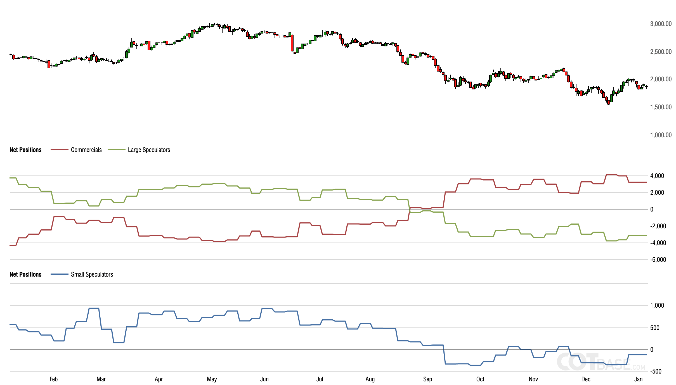Click the 1,000 Small Speculators axis label
Screen dimensions: 676x385
pyautogui.click(x=657, y=305)
